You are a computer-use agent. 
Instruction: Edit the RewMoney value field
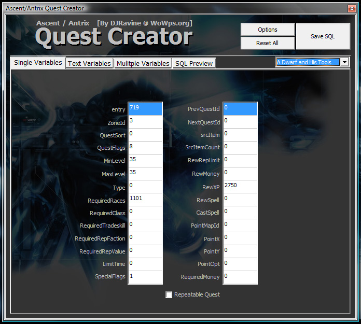(240, 174)
